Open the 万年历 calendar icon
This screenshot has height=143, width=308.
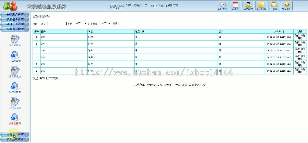235,6
